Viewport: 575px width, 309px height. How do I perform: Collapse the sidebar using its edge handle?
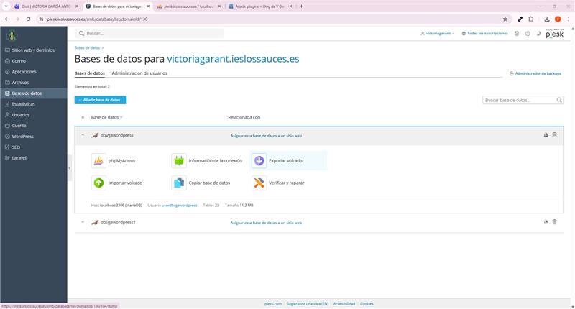[x=70, y=167]
